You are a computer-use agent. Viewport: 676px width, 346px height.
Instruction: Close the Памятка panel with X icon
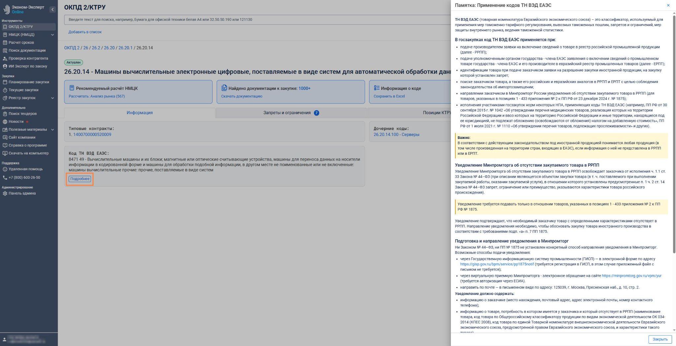click(668, 5)
